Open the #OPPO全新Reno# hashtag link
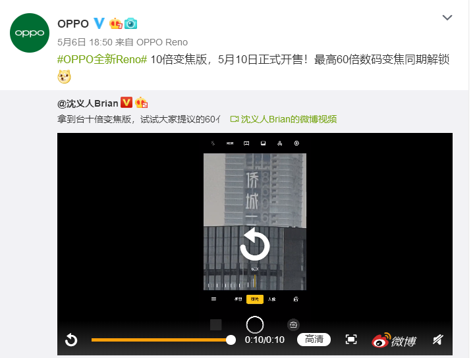 point(102,59)
